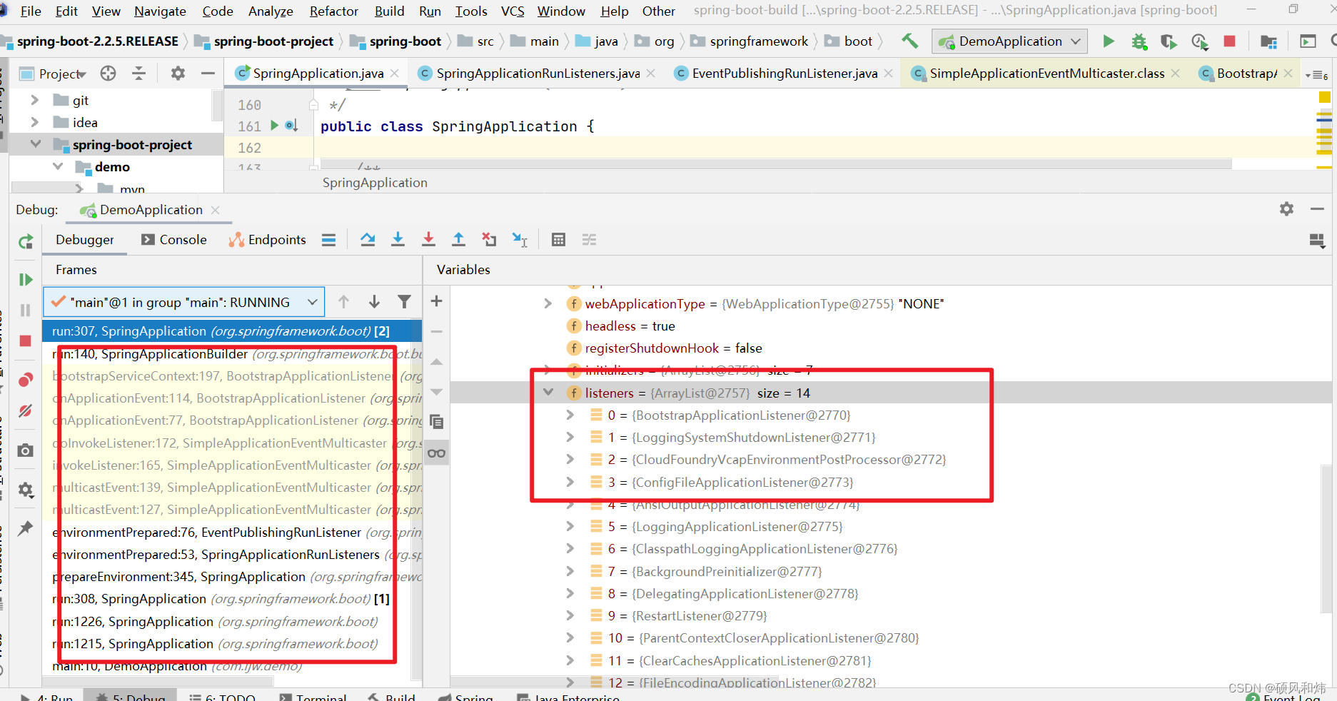Click the red Stop icon in the top toolbar

coord(1229,41)
